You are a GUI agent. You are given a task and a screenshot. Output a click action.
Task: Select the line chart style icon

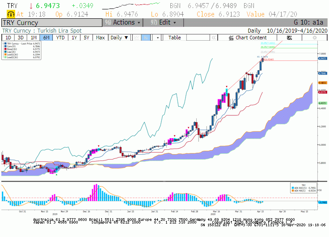tap(137, 38)
